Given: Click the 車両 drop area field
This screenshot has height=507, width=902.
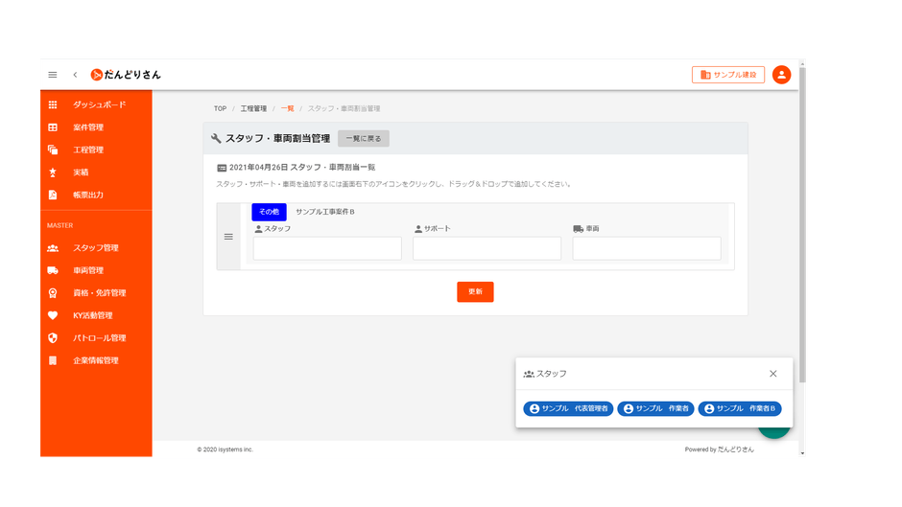Looking at the screenshot, I should point(646,248).
